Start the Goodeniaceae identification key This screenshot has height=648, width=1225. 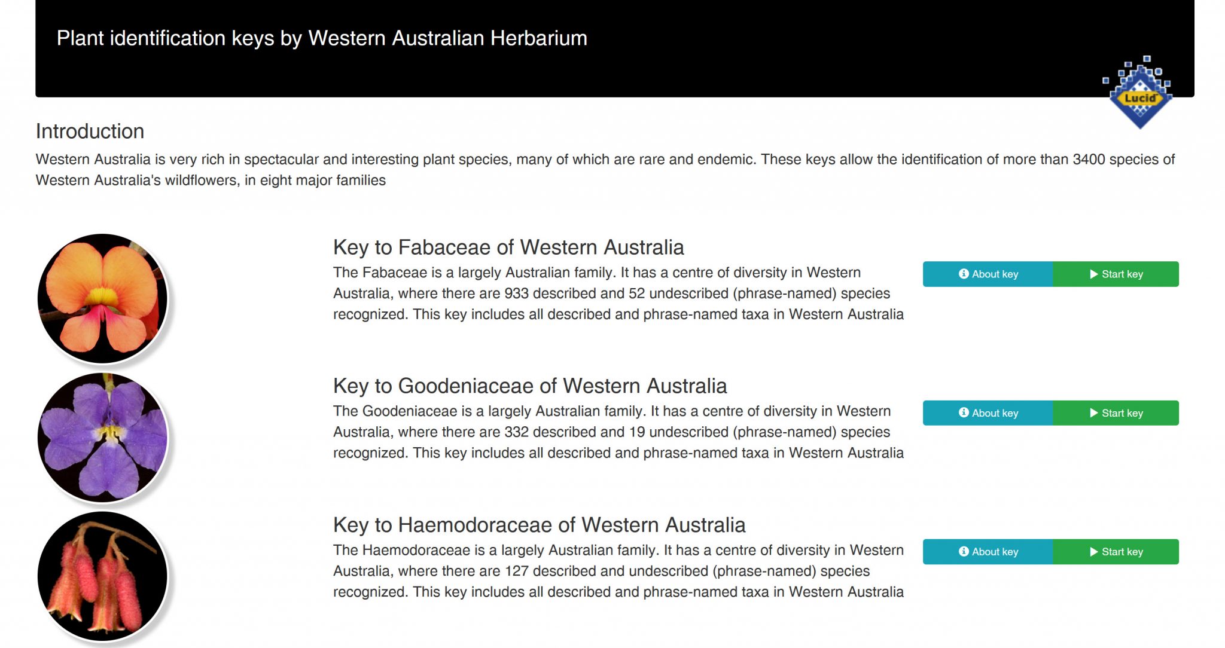coord(1116,413)
